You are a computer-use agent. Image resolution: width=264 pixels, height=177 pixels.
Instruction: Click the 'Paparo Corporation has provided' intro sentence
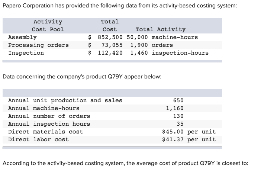120,6
